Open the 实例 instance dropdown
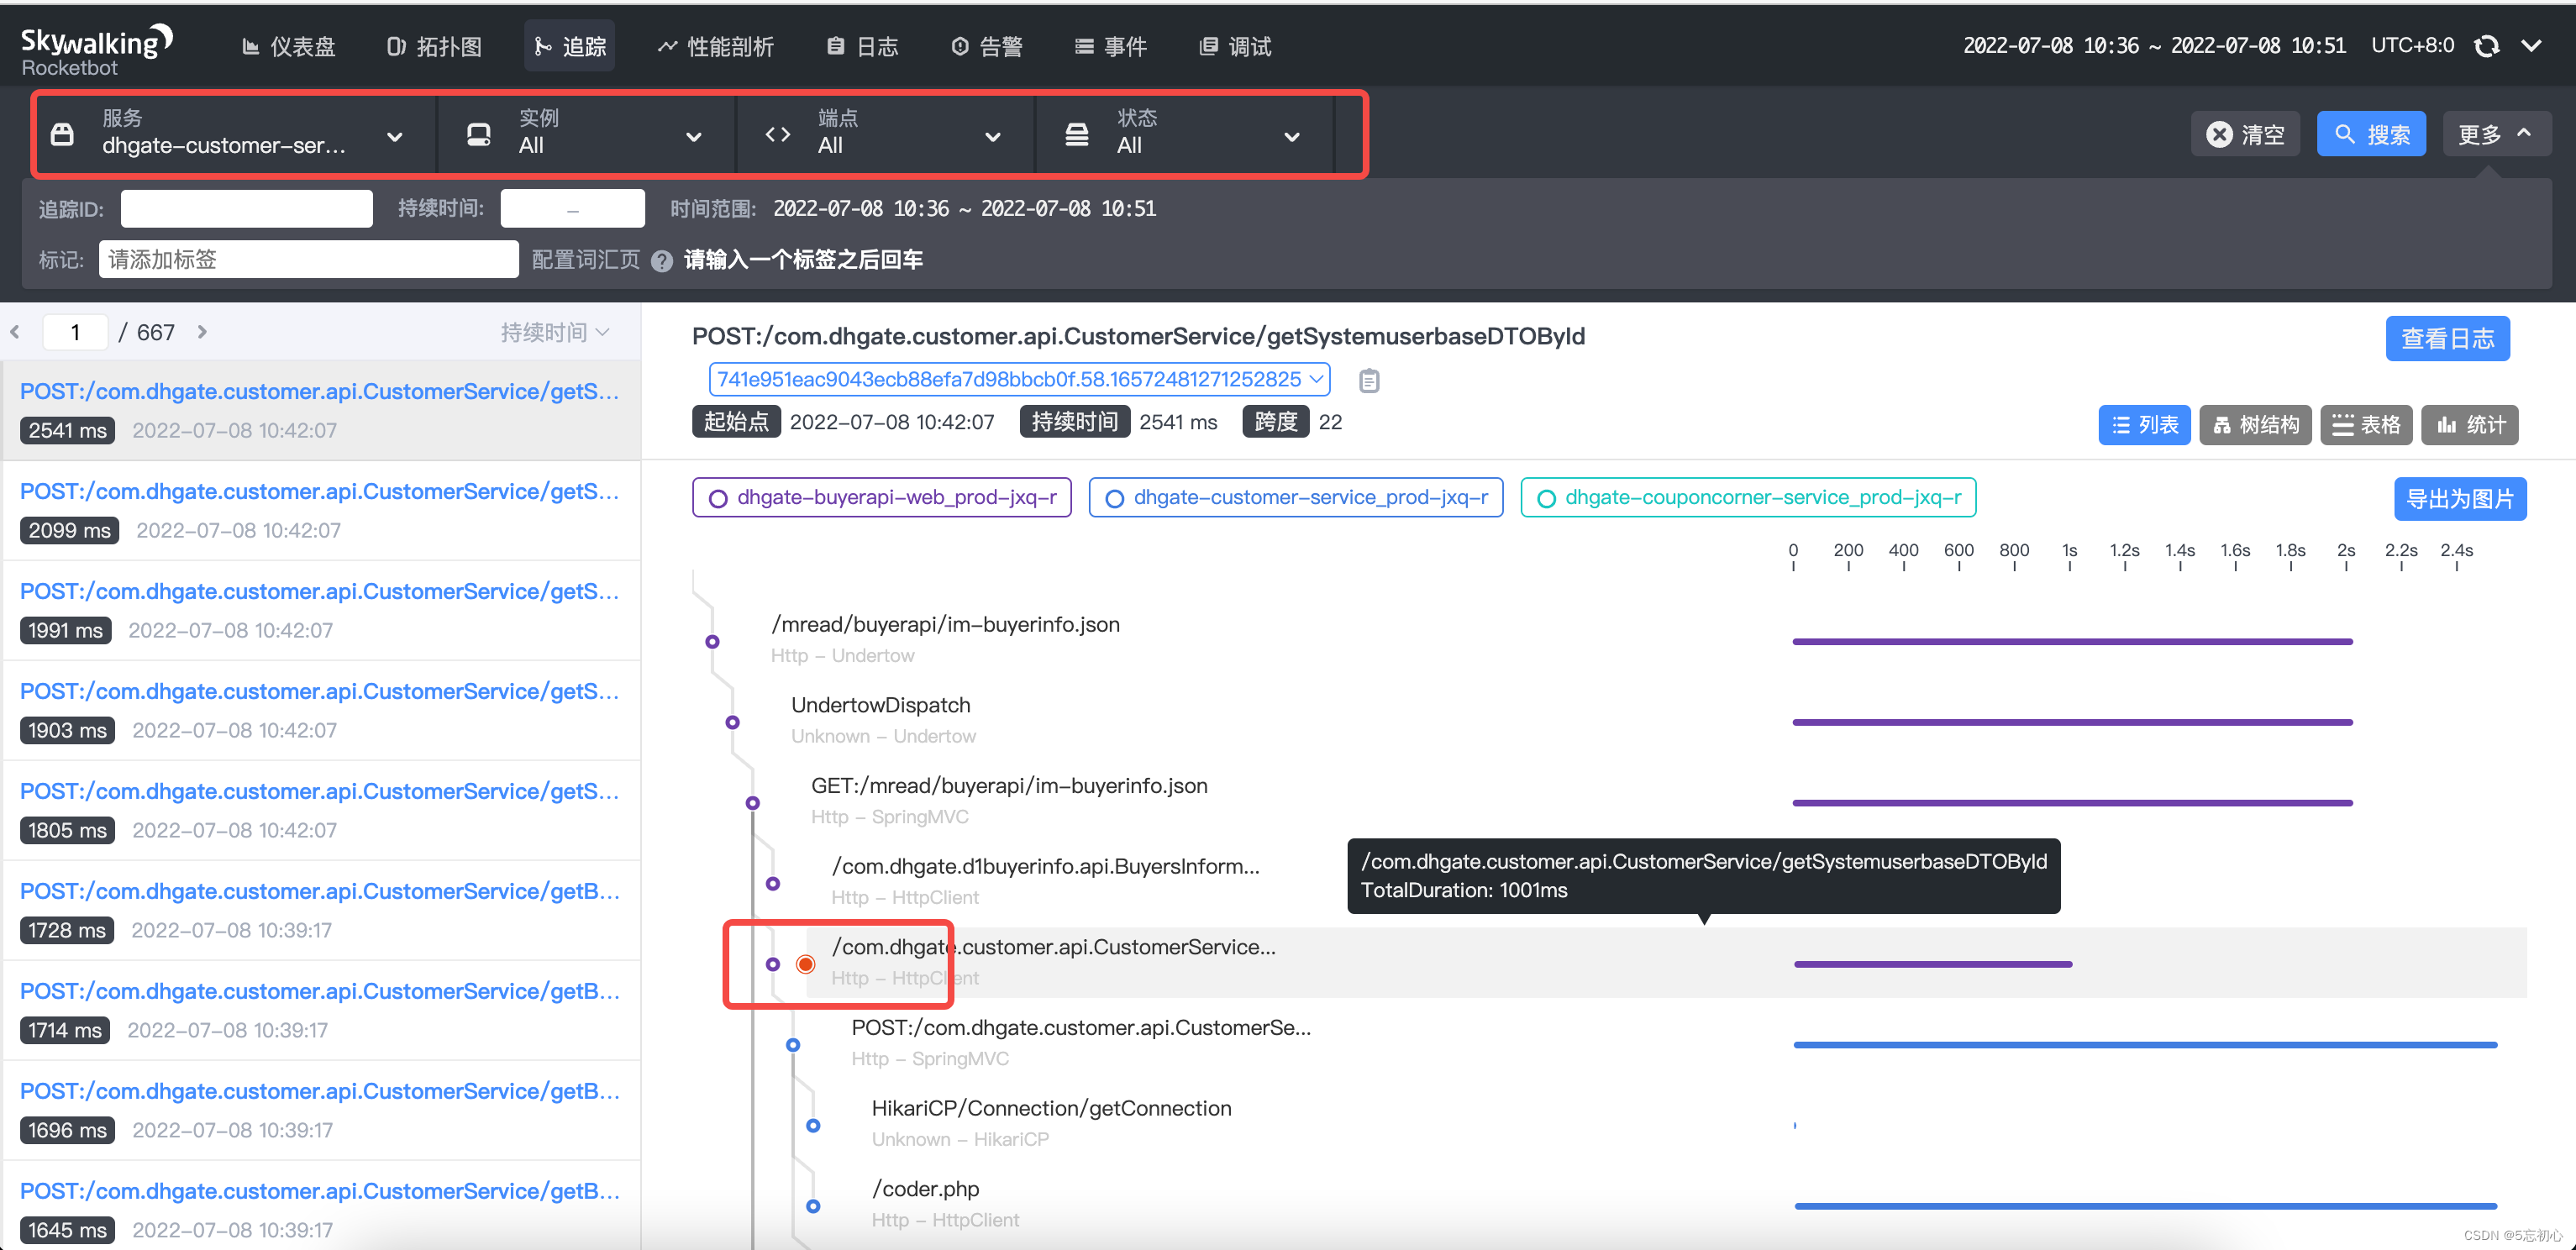The height and width of the screenshot is (1250, 2576). click(586, 134)
